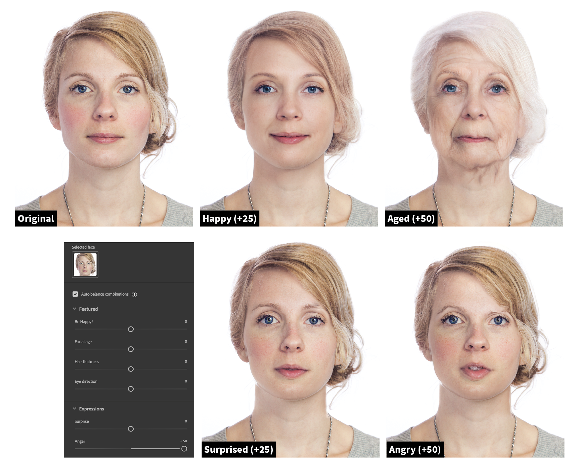Click the Hair thickness slider label
The height and width of the screenshot is (465, 576).
87,362
